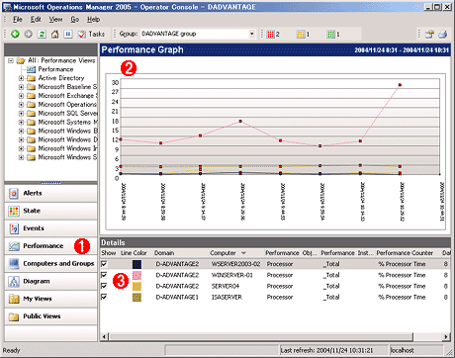The width and height of the screenshot is (455, 358).
Task: Click the Print icon in toolbar
Action: pos(443,34)
